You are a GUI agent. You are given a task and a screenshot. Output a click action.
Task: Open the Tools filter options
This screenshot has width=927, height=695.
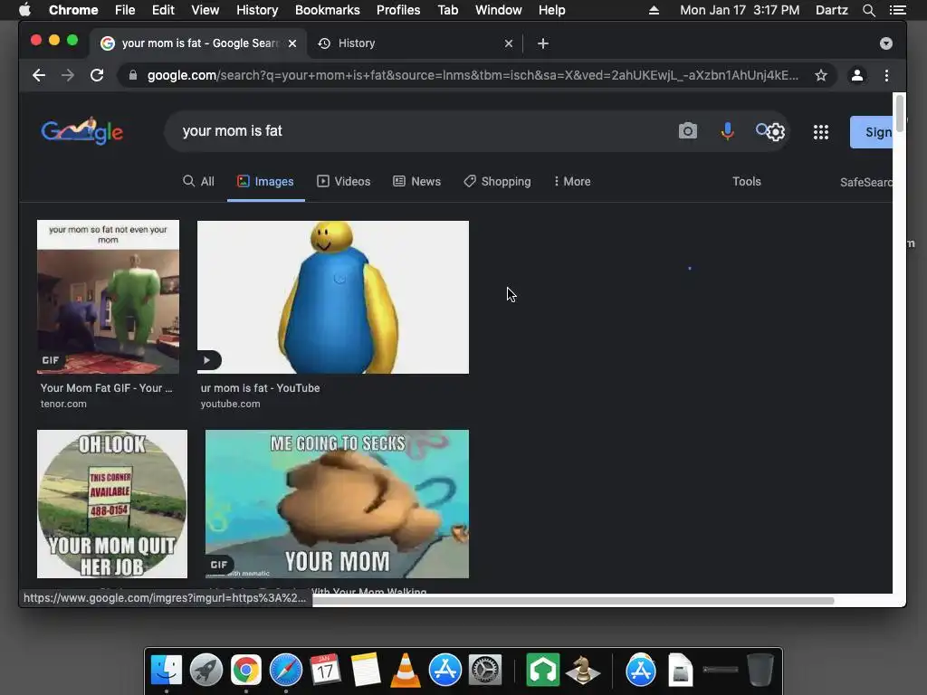pyautogui.click(x=747, y=181)
